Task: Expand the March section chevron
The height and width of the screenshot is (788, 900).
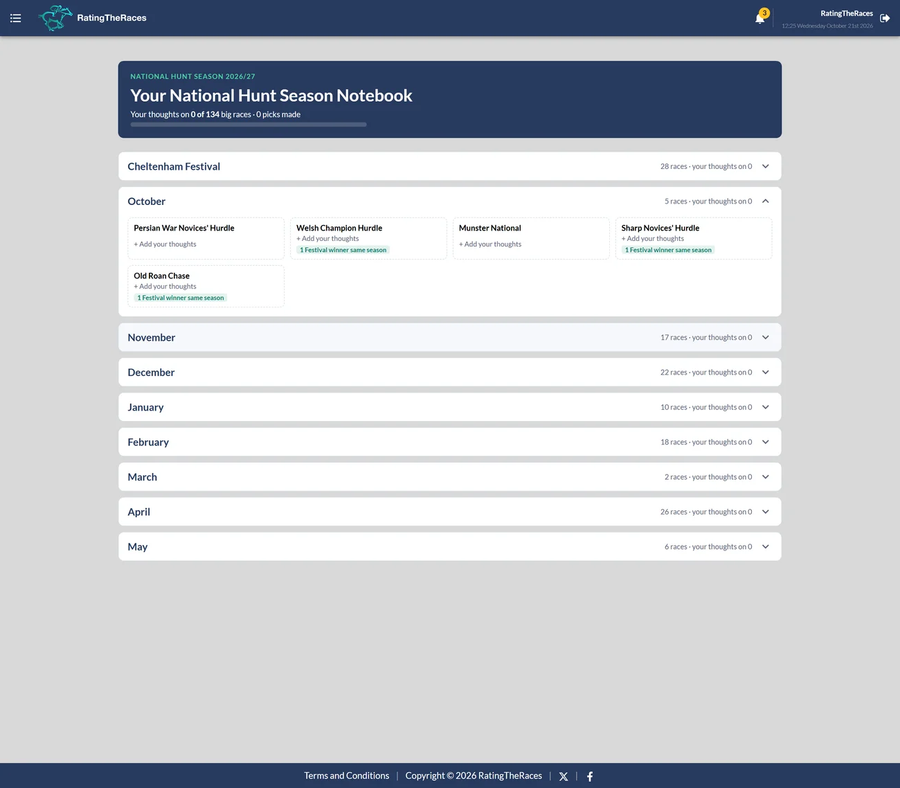Action: (766, 476)
